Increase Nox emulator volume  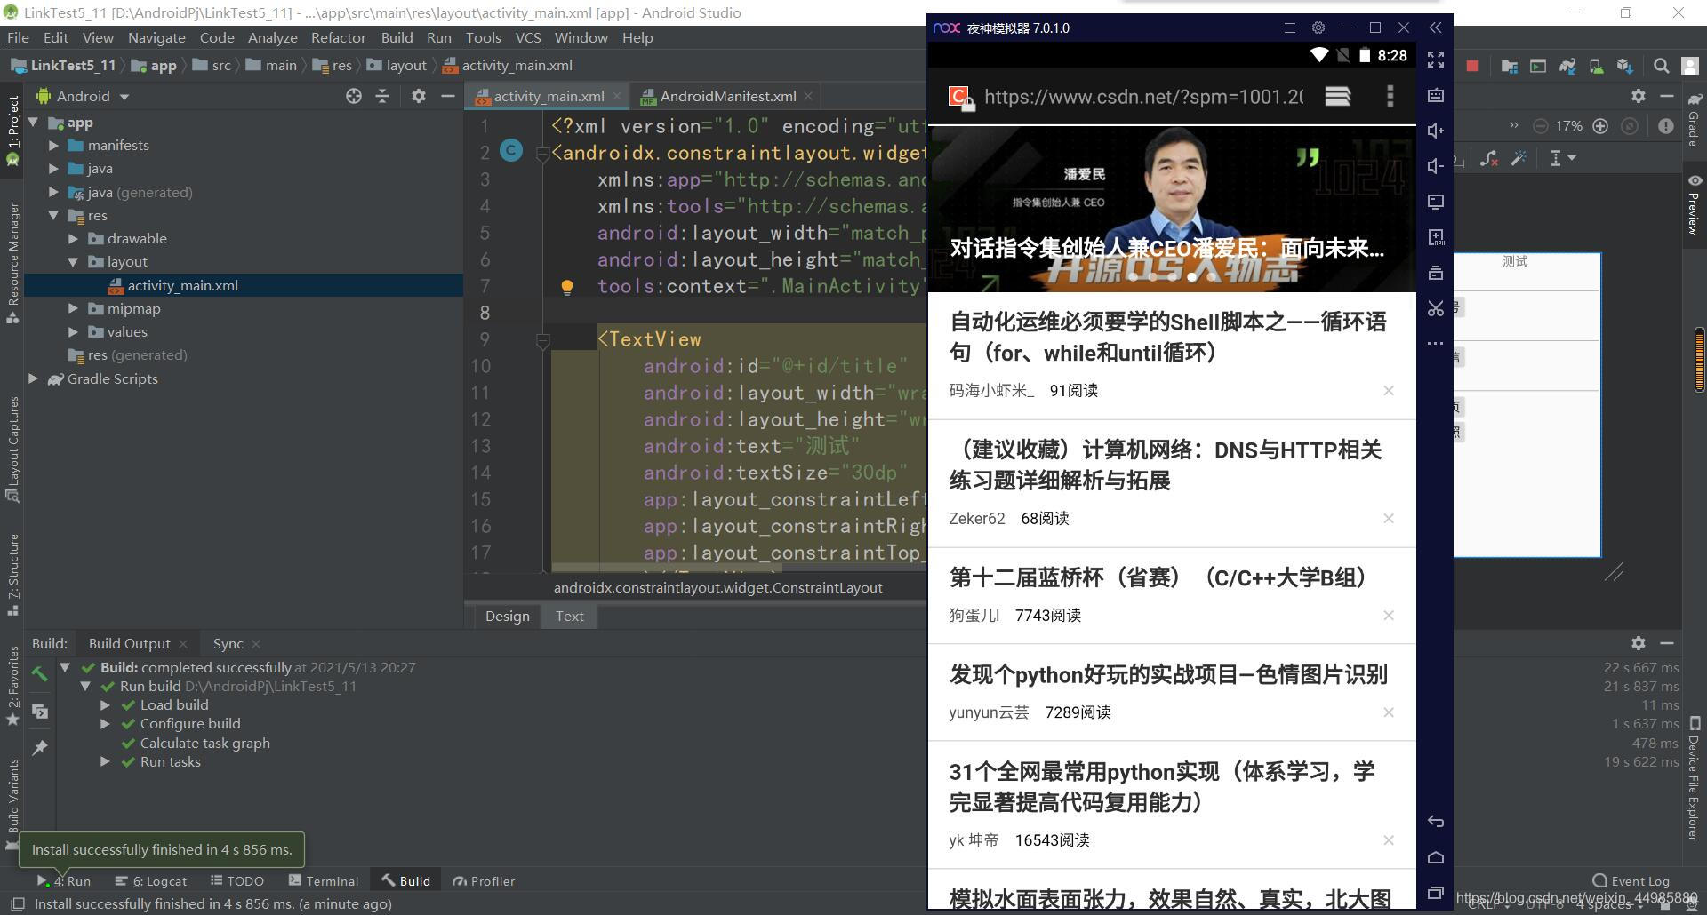click(1436, 131)
